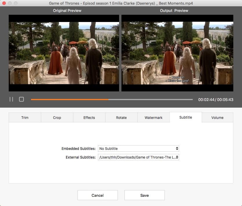Click the External Subtitles label
This screenshot has height=206, width=242.
click(81, 157)
